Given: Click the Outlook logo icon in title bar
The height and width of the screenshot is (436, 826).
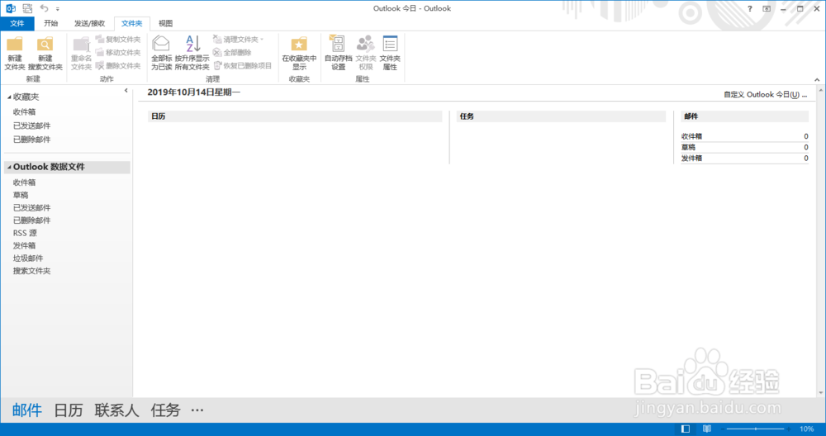Looking at the screenshot, I should [11, 8].
